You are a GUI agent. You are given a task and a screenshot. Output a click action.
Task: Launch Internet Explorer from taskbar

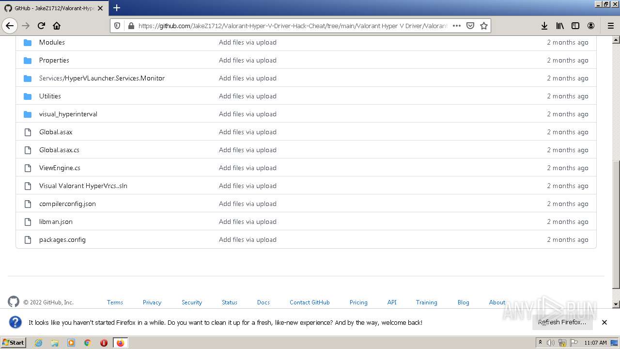coord(38,343)
